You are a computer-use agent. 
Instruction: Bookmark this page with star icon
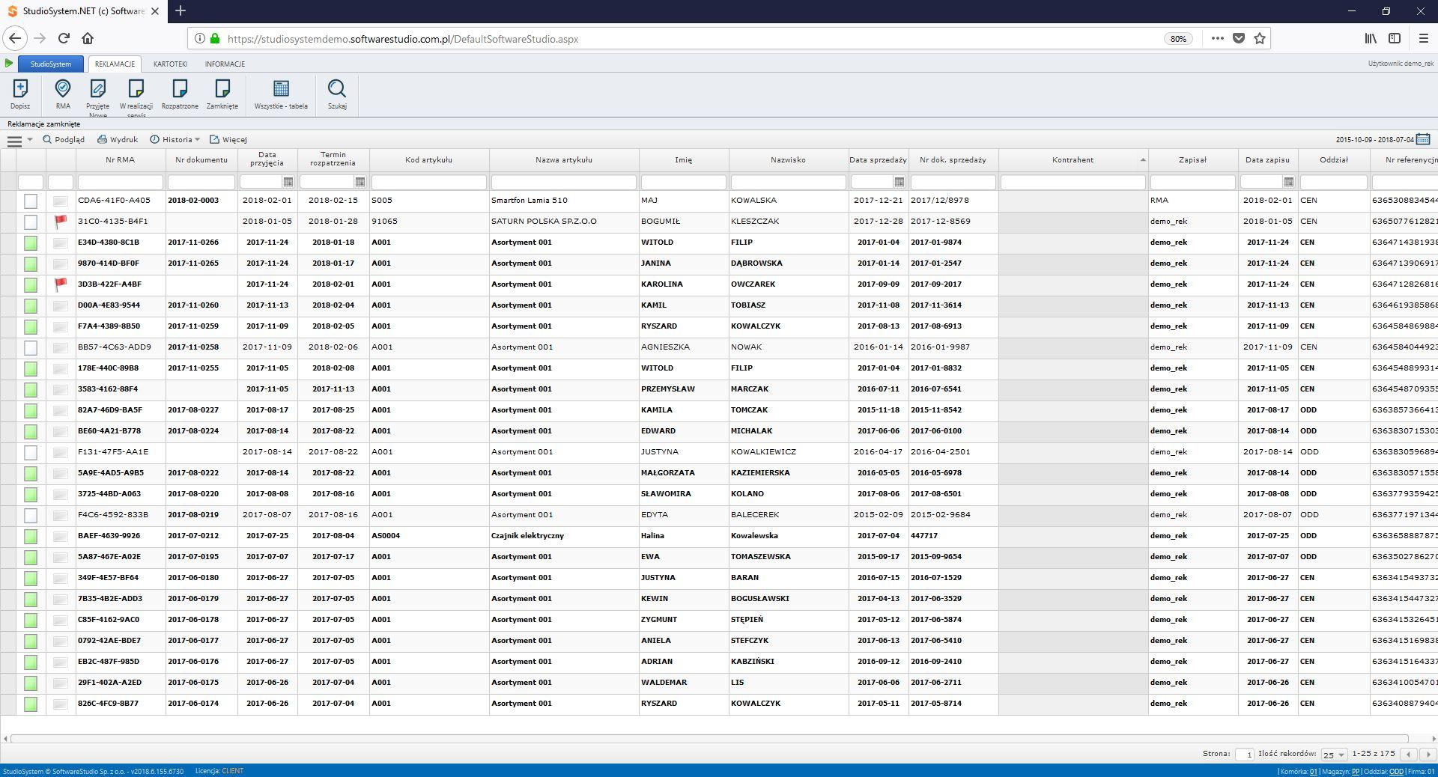click(x=1260, y=38)
